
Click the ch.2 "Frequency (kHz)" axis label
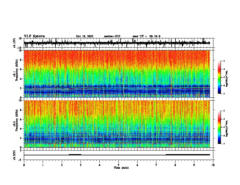pyautogui.click(x=17, y=120)
